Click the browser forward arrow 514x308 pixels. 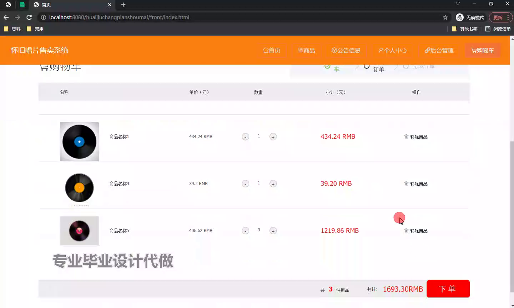17,17
